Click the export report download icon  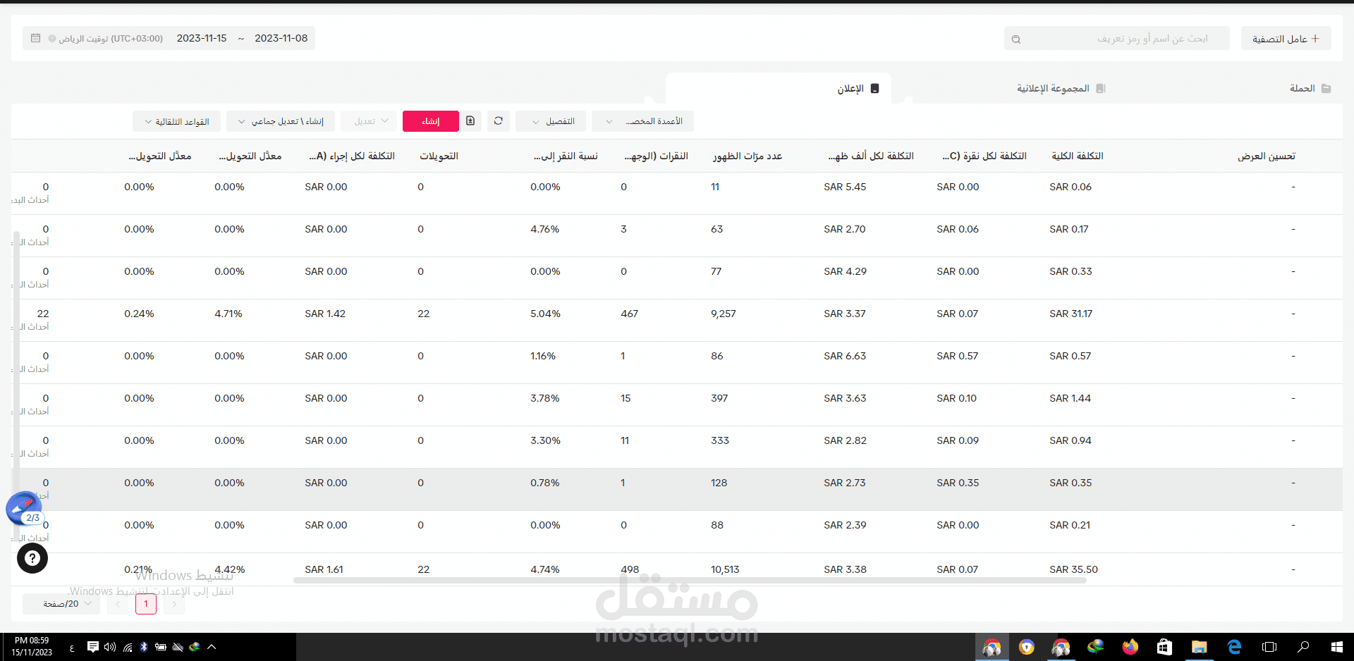coord(470,121)
